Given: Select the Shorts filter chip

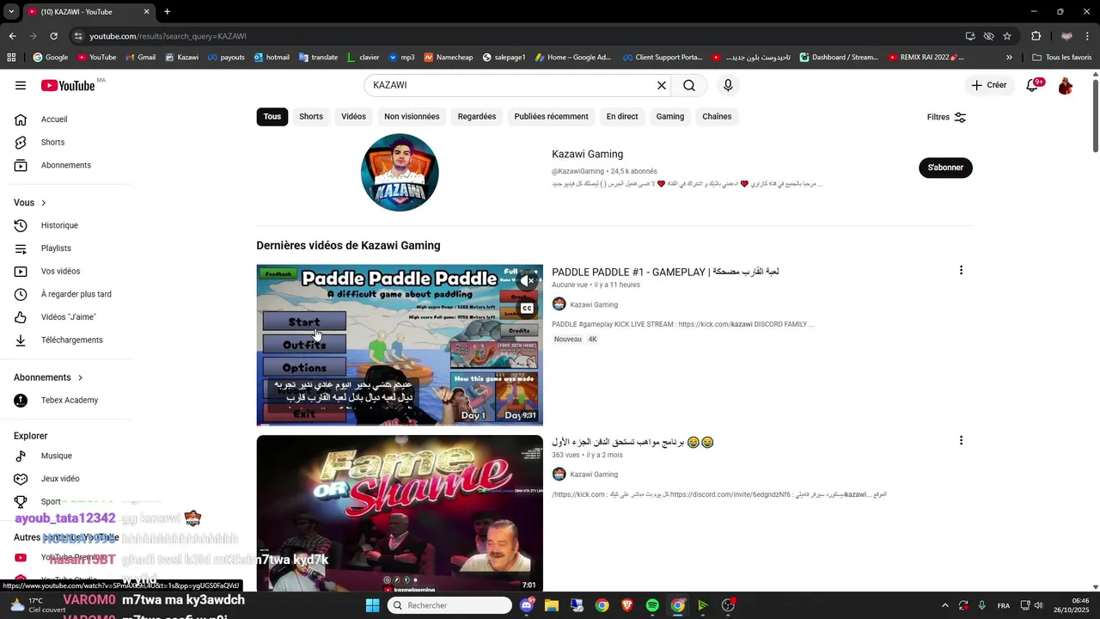Looking at the screenshot, I should (311, 117).
